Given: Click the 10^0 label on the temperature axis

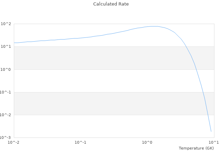Looking at the screenshot, I should (147, 142).
